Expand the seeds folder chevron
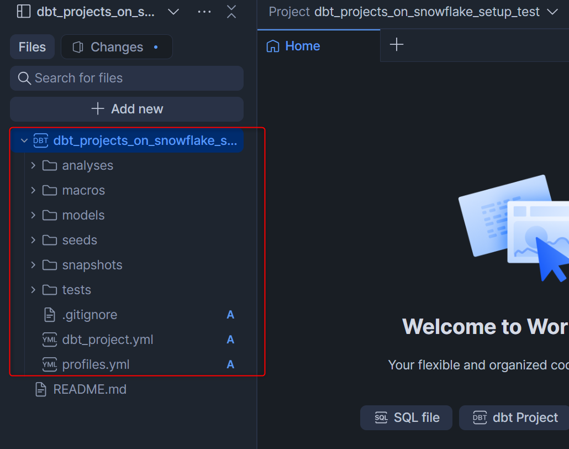This screenshot has height=449, width=569. click(33, 240)
